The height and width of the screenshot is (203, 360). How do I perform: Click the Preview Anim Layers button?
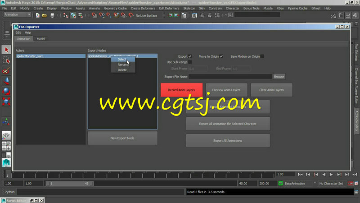coord(226,90)
